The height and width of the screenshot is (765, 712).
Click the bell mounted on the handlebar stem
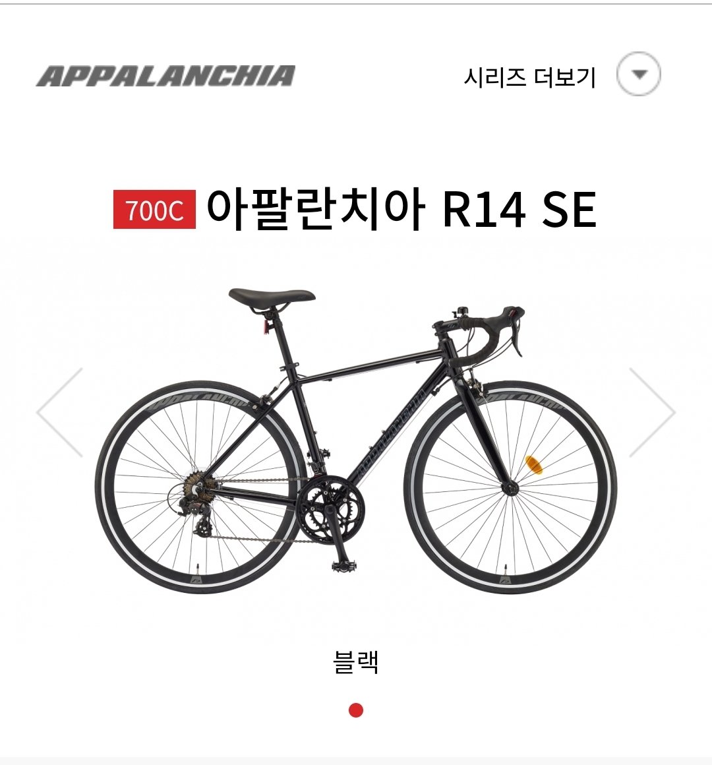(460, 312)
